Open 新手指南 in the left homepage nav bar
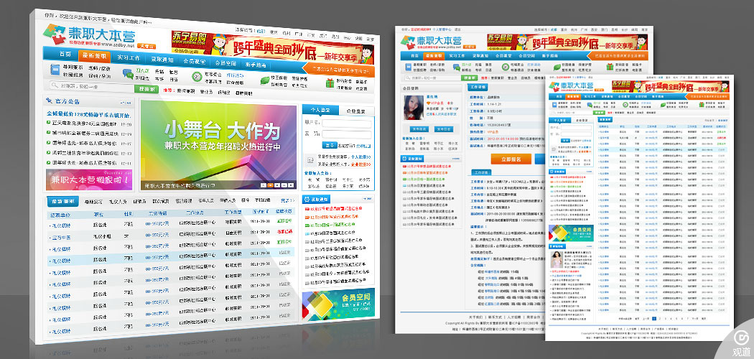Screen dimensions: 754x359 (256, 65)
